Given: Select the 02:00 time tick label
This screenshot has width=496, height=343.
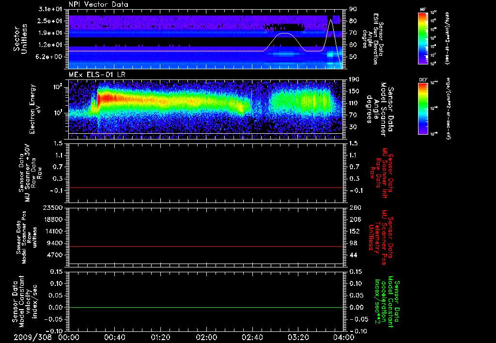Looking at the screenshot, I should [206, 337].
